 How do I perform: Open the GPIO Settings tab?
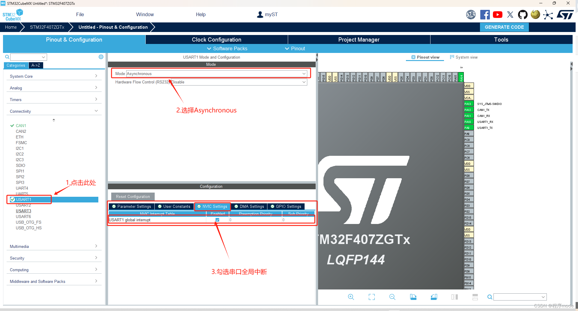pos(286,206)
